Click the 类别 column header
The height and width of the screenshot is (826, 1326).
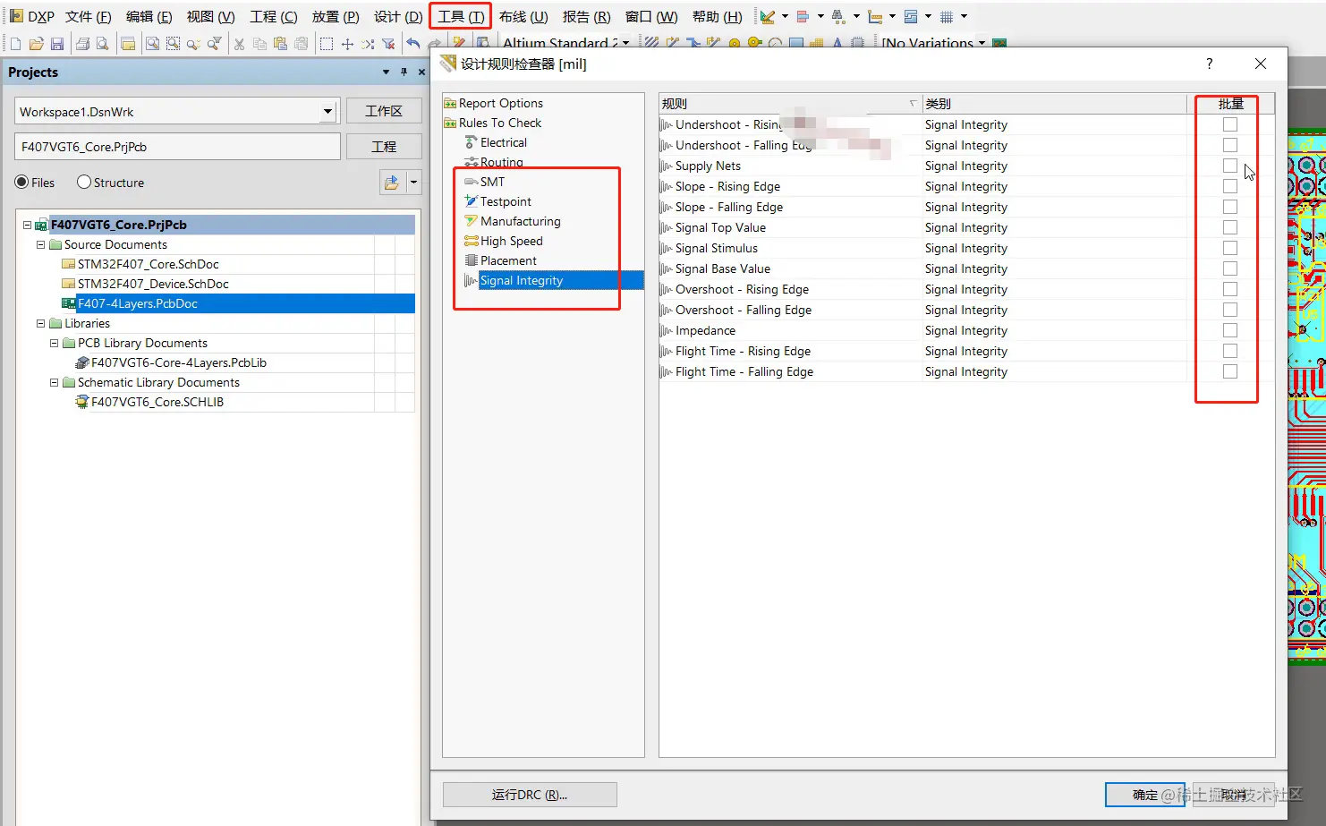click(1055, 104)
